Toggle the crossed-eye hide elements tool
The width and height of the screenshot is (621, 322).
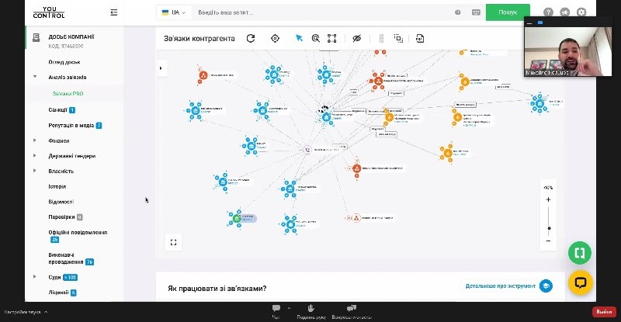[357, 39]
